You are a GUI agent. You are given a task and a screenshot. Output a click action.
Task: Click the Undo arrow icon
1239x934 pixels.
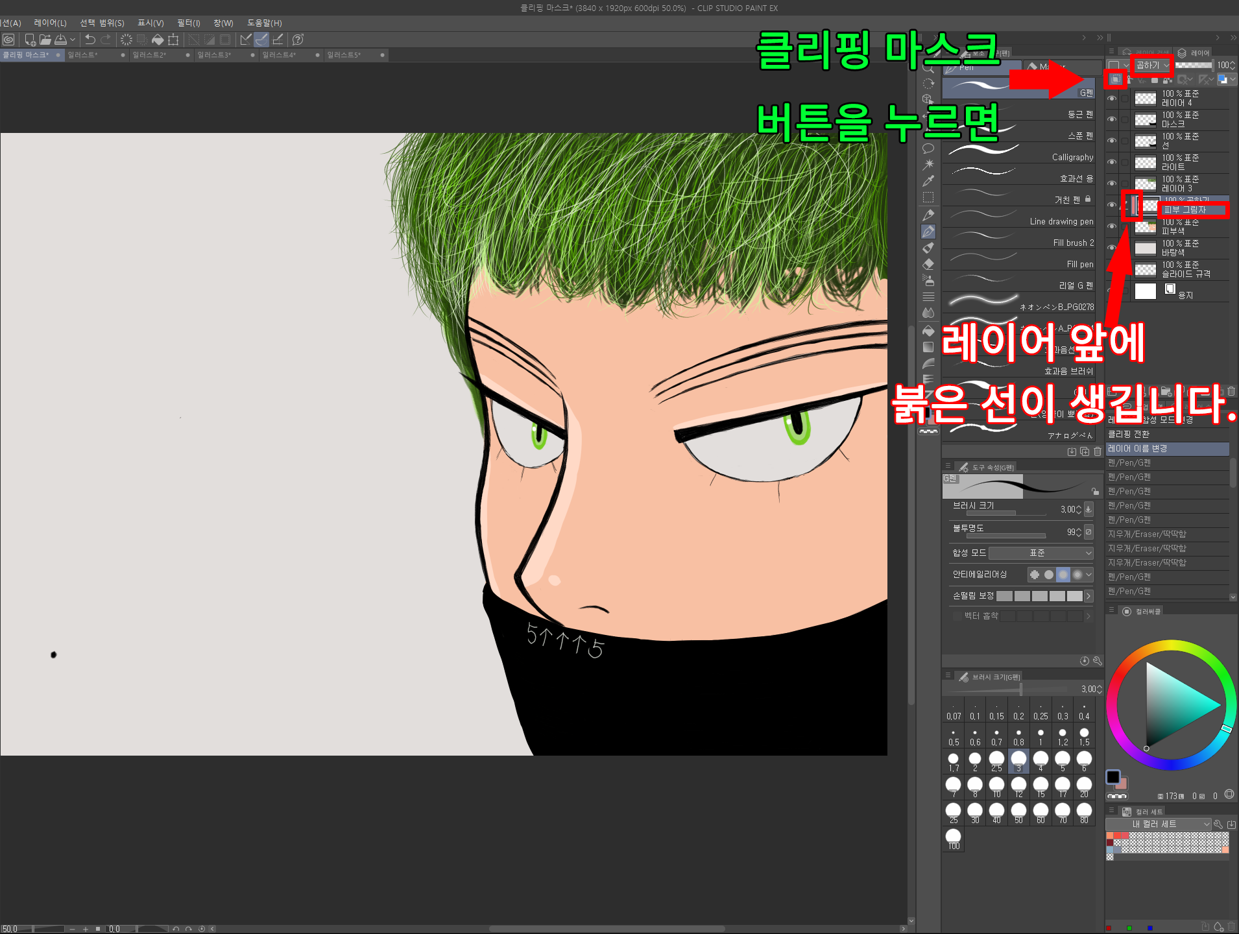pos(90,40)
